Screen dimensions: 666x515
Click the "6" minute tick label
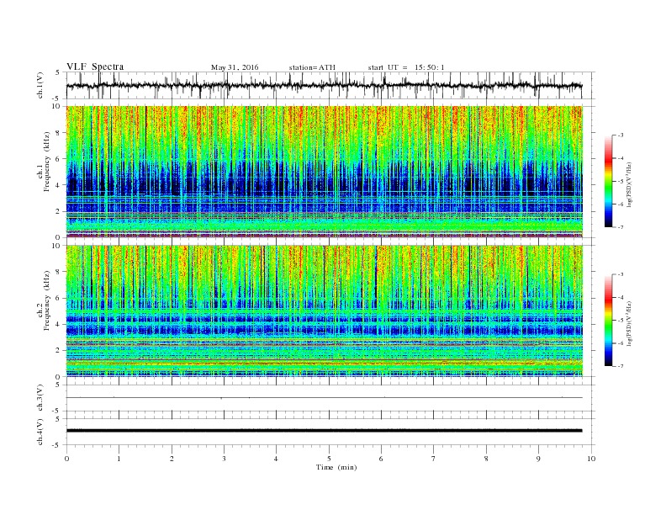click(381, 459)
